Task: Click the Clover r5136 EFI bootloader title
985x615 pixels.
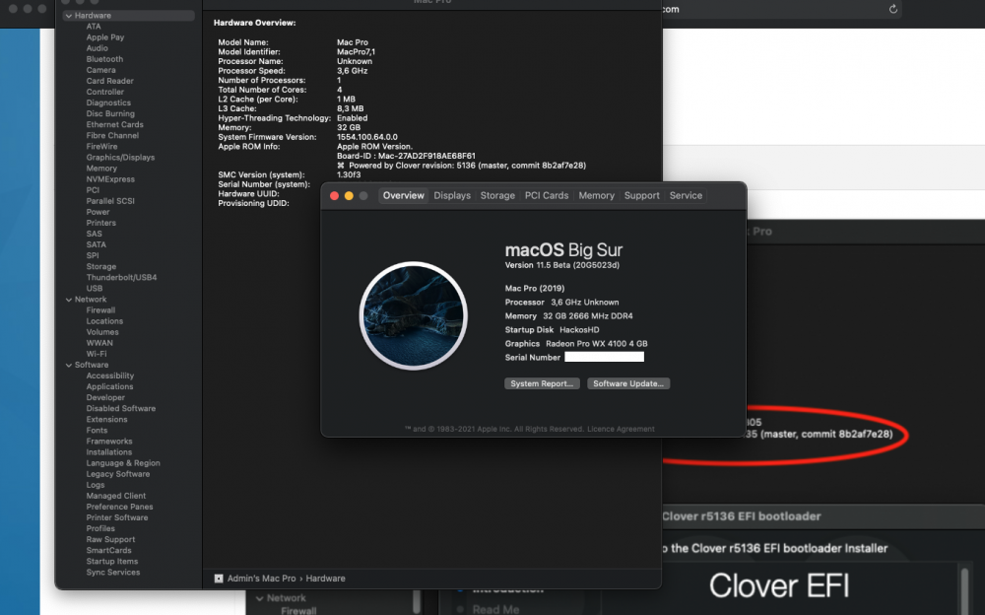Action: point(742,516)
